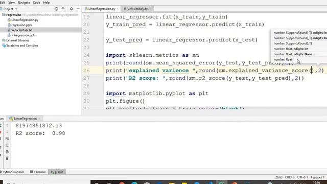Select the 4: Run tool window tab
Image resolution: width=327 pixels, height=184 pixels.
coord(57,172)
